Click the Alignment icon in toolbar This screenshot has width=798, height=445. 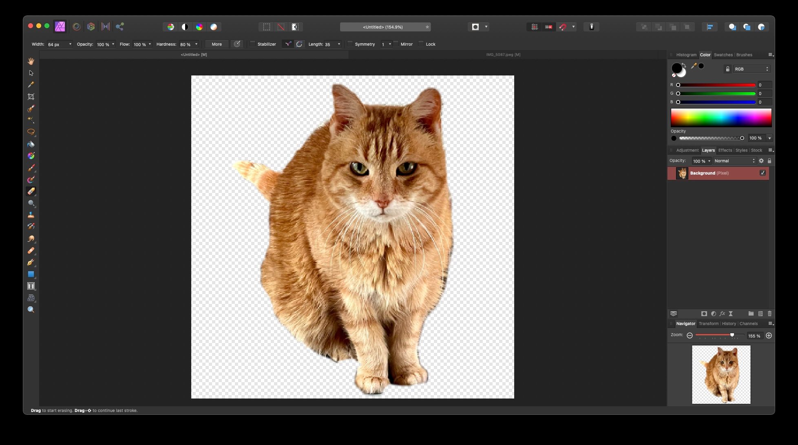[x=710, y=27]
